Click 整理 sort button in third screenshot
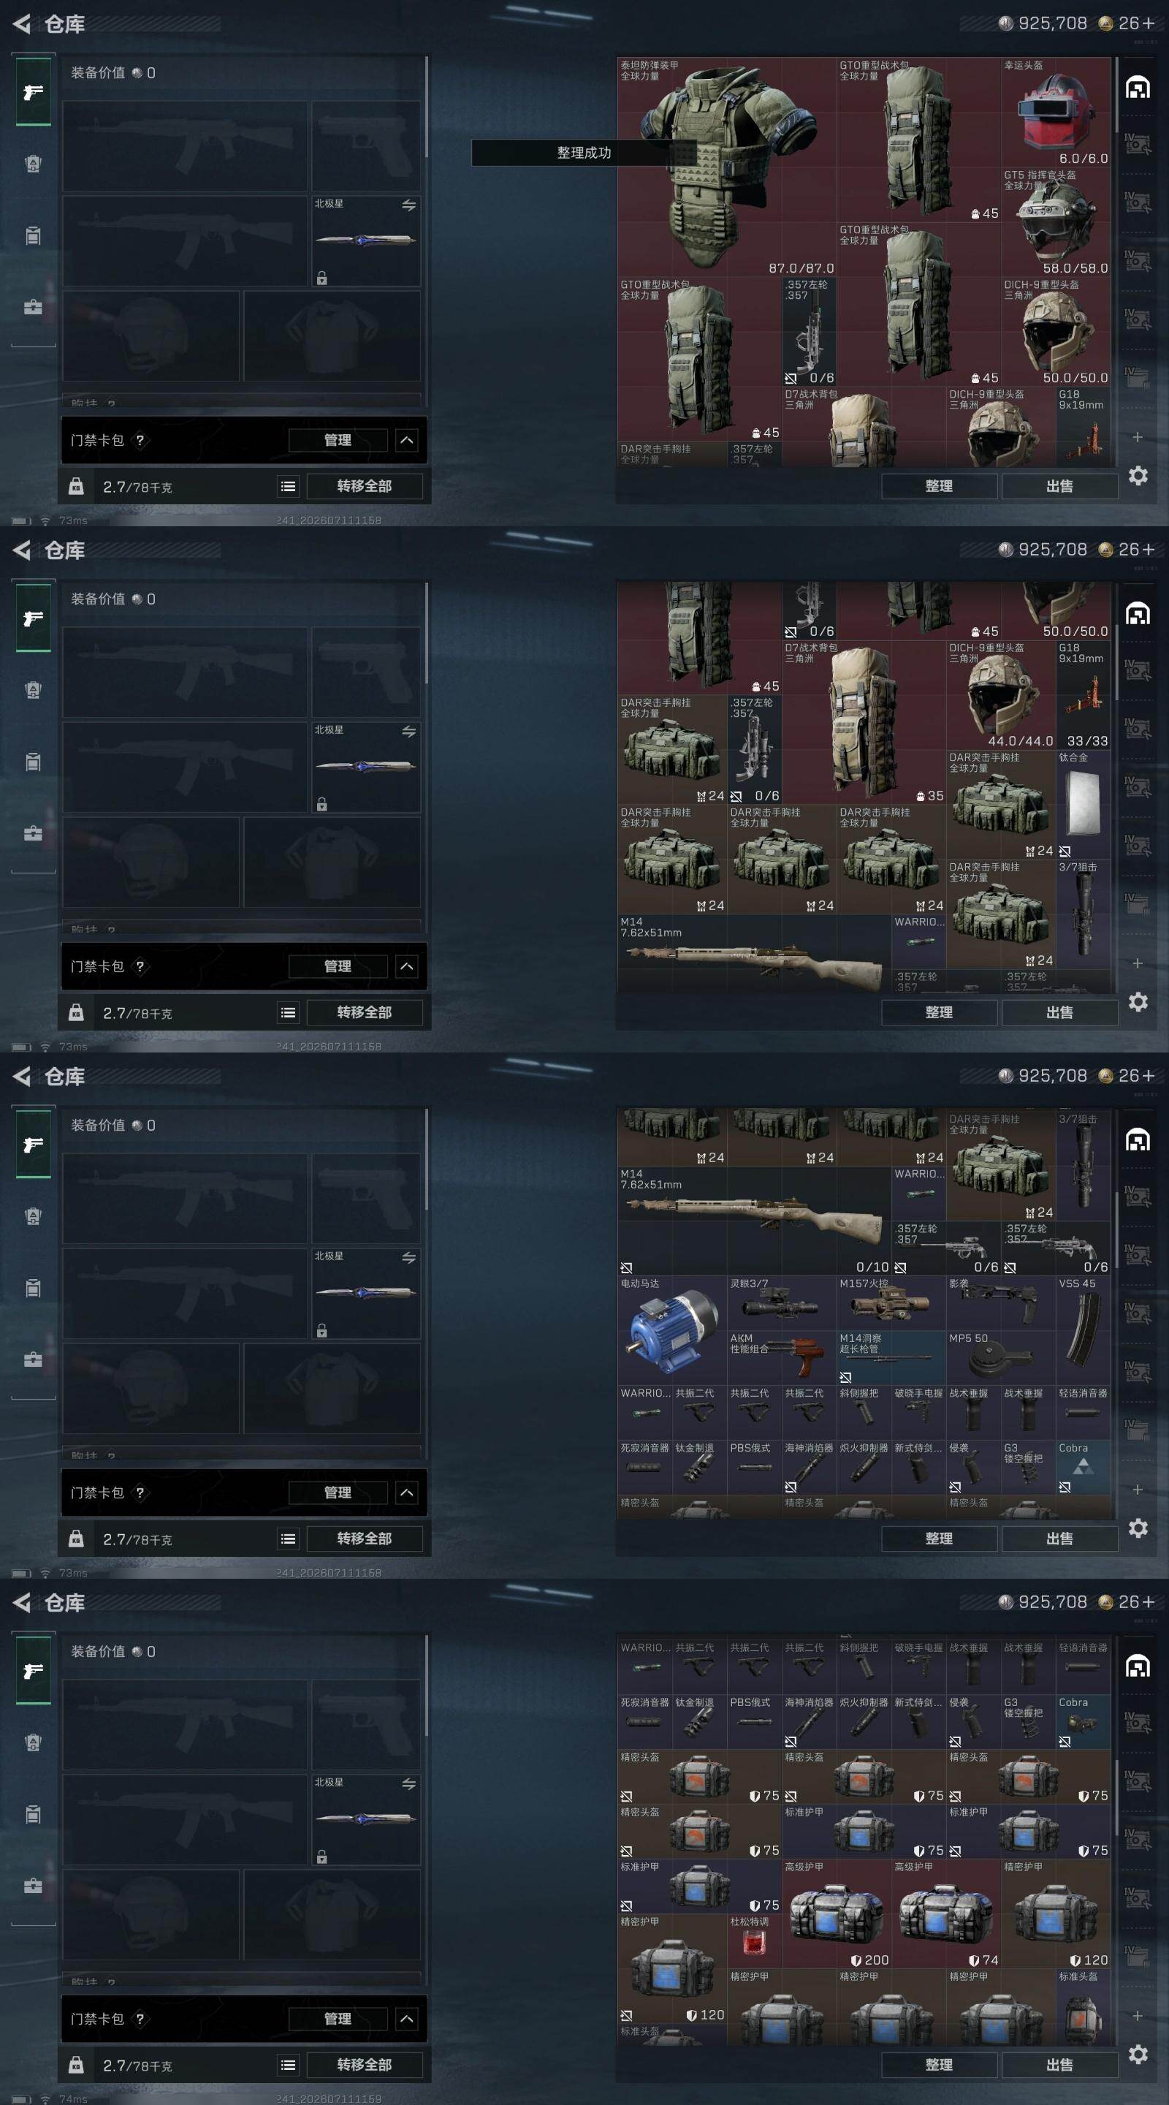This screenshot has height=2105, width=1169. click(x=939, y=1539)
